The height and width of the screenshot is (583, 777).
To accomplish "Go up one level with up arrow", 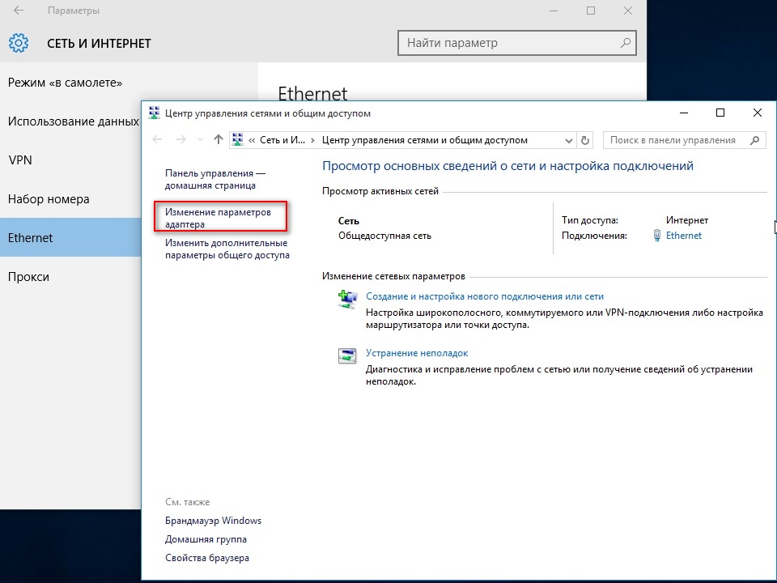I will [x=218, y=140].
